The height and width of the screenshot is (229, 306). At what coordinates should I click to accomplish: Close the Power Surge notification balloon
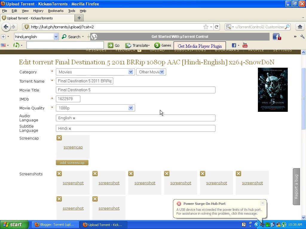click(x=263, y=203)
